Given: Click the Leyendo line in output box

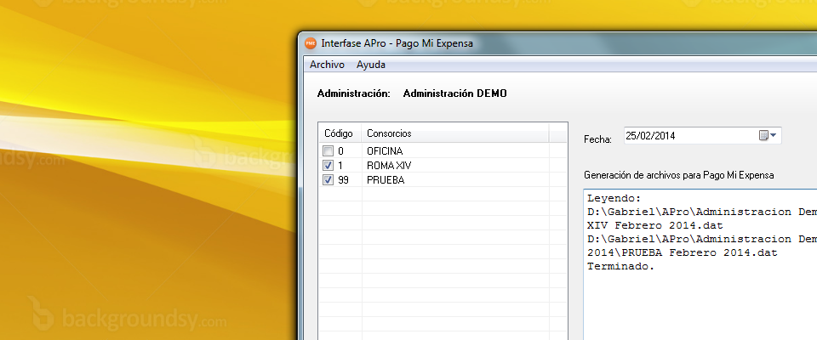Looking at the screenshot, I should click(614, 198).
